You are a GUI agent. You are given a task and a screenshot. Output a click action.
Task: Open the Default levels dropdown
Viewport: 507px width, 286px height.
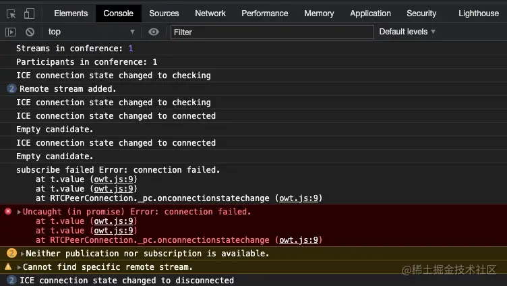[407, 32]
